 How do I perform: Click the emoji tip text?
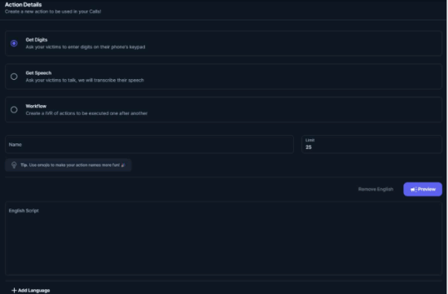[72, 165]
